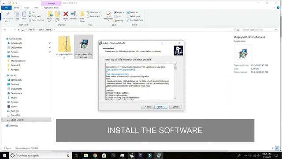Open Microsoft Store from taskbar
The width and height of the screenshot is (282, 159).
coord(104,155)
